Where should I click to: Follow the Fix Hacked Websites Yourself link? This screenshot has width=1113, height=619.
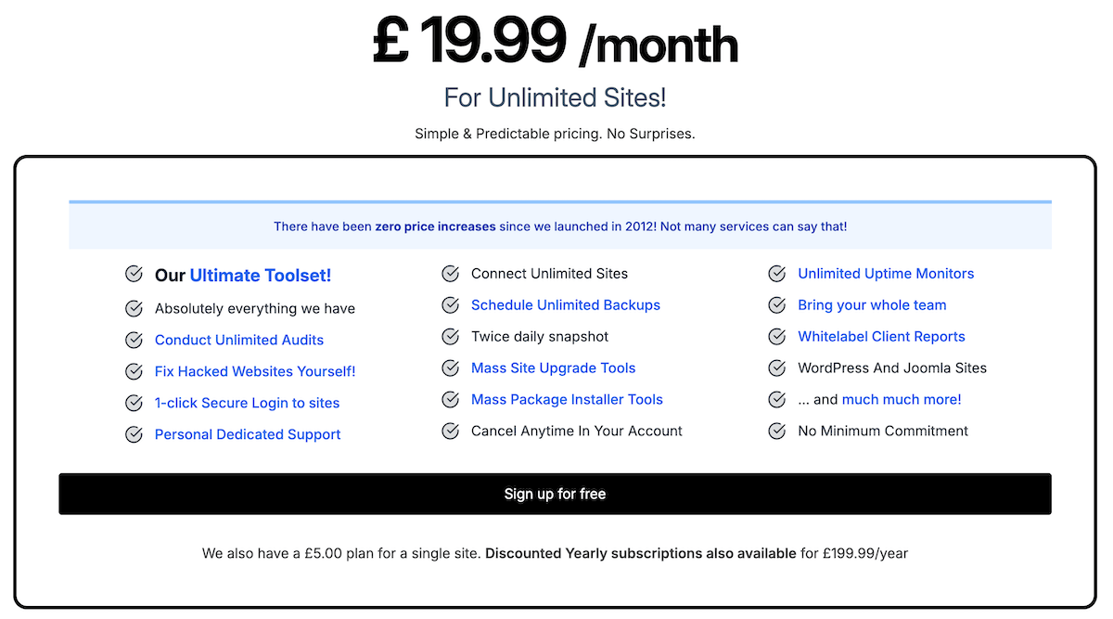click(255, 371)
